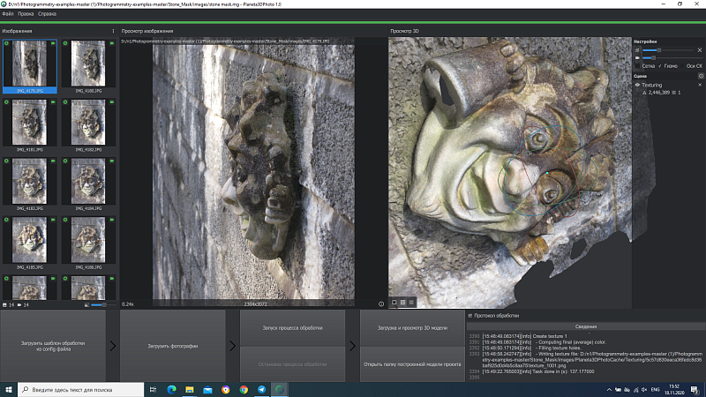Click the image info icon in image viewer
This screenshot has width=706, height=397.
pos(381,304)
